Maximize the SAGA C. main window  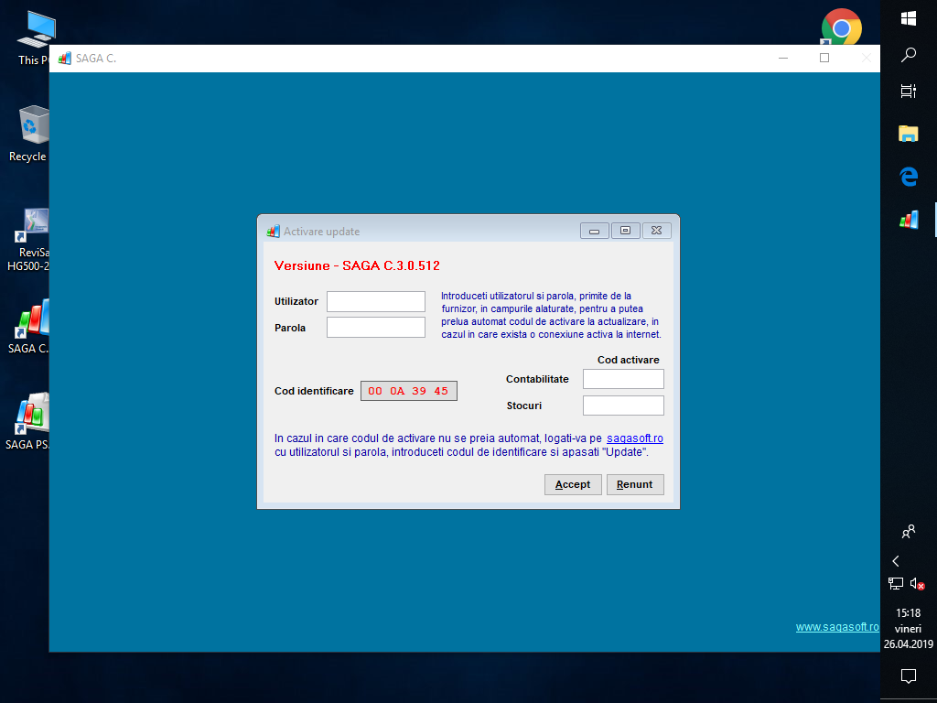[x=824, y=58]
